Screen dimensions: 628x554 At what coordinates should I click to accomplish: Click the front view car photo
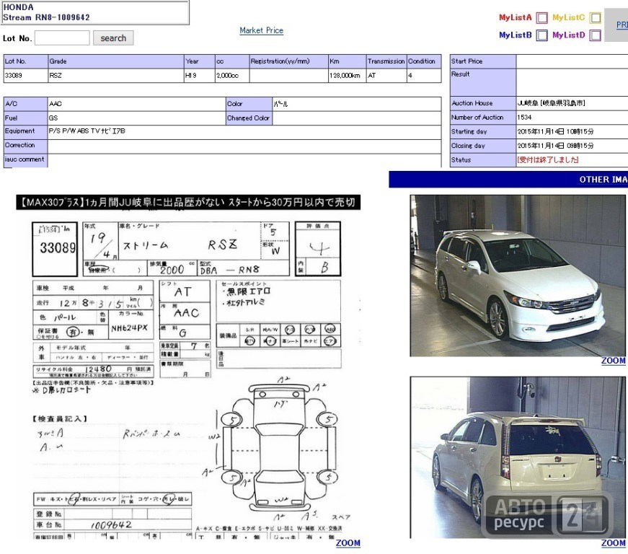coord(518,276)
